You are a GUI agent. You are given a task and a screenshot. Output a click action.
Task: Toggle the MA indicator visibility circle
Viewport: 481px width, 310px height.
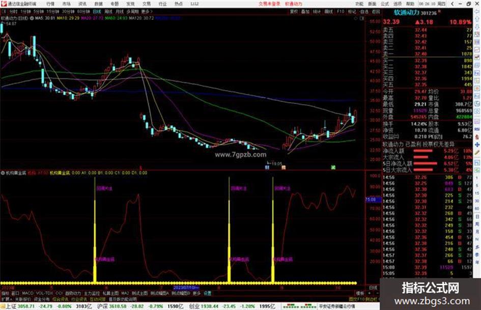32,18
